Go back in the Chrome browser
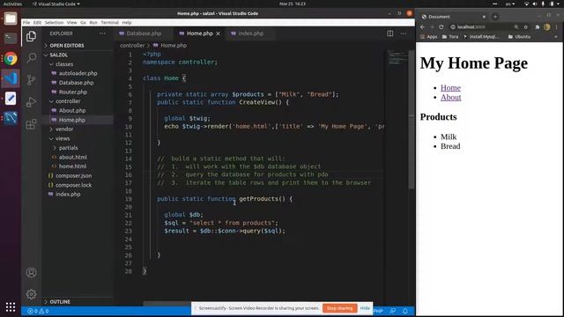Screen dimensions: 564x317 point(423,27)
